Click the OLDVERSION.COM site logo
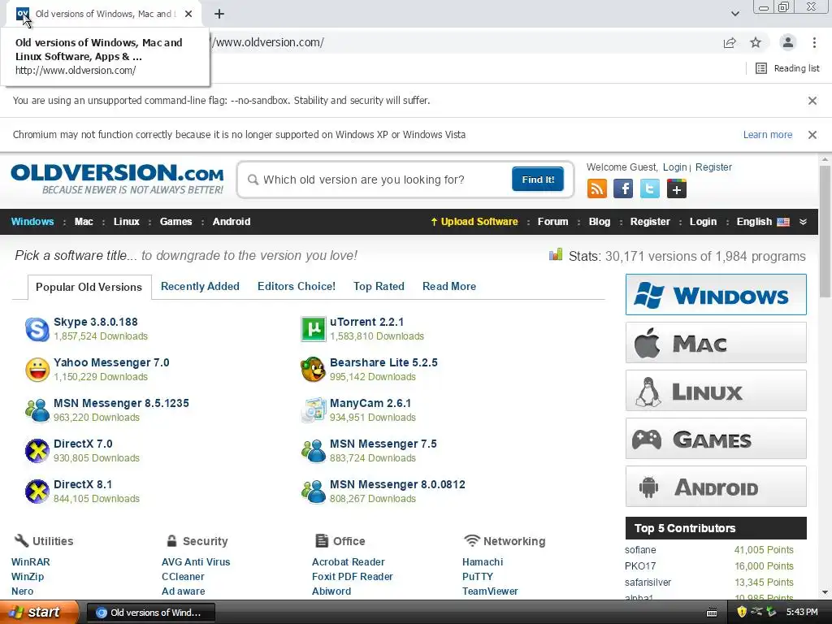The width and height of the screenshot is (832, 624). click(x=117, y=179)
